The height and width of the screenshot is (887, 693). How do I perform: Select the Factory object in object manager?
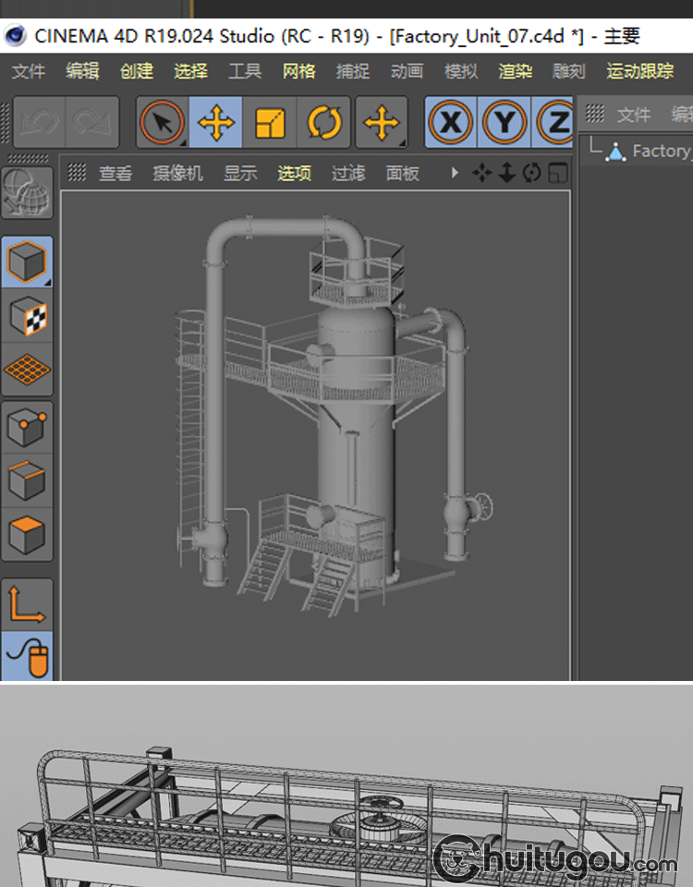(659, 151)
